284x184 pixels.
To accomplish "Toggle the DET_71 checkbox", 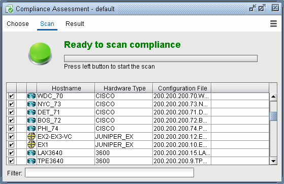I will click(11, 112).
